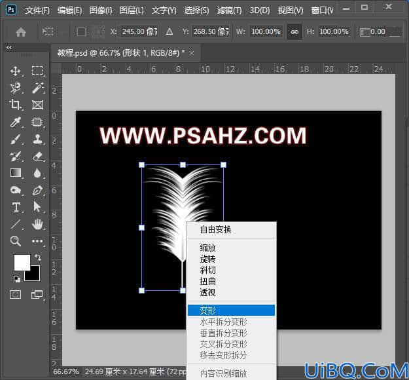Viewport: 409px width, 380px height.
Task: Choose 自由变换 from context menu
Action: coord(232,230)
